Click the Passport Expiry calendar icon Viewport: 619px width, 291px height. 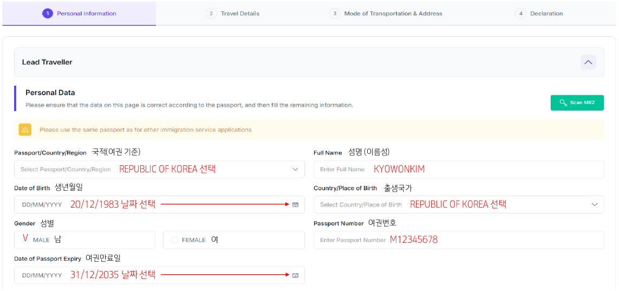pyautogui.click(x=295, y=275)
